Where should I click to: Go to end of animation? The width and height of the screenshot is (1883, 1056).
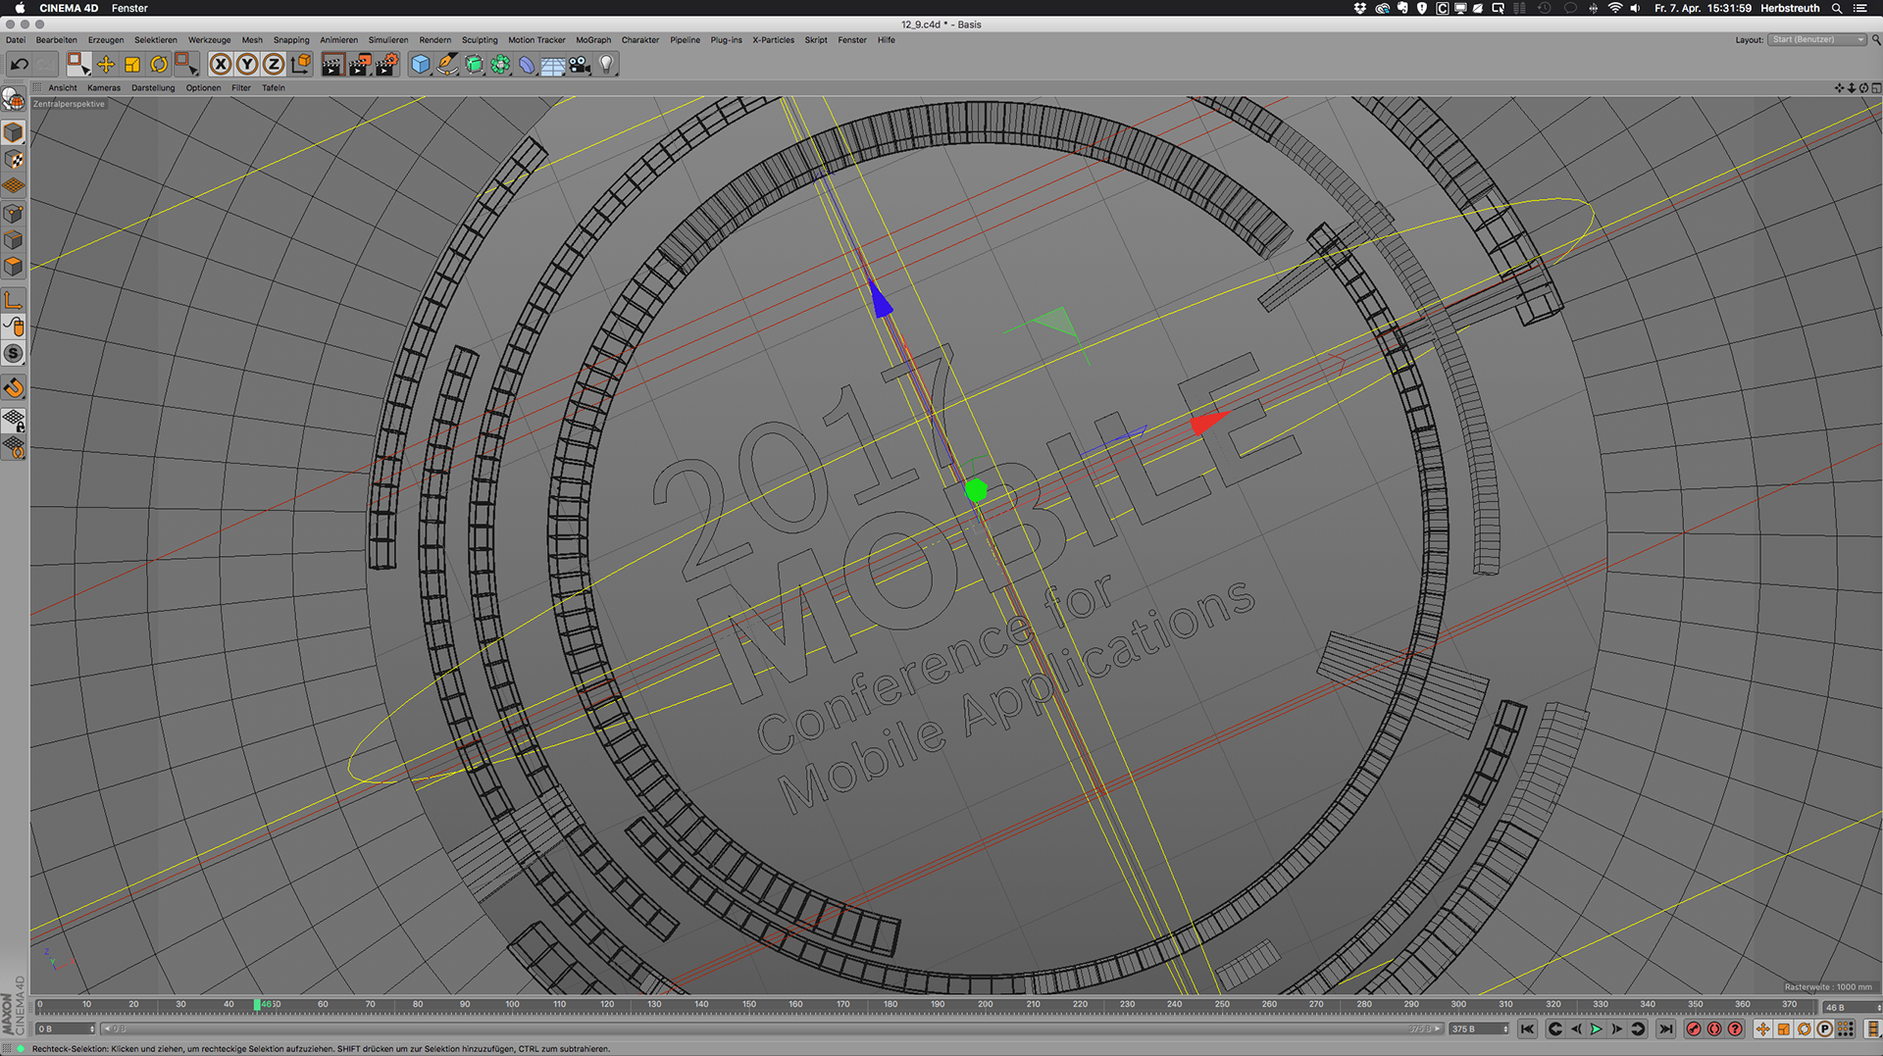1665,1030
